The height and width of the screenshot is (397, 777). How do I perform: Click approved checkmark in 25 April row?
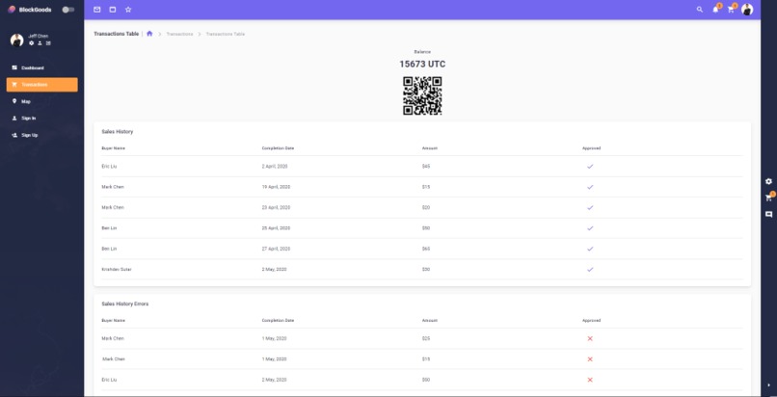[x=590, y=228]
